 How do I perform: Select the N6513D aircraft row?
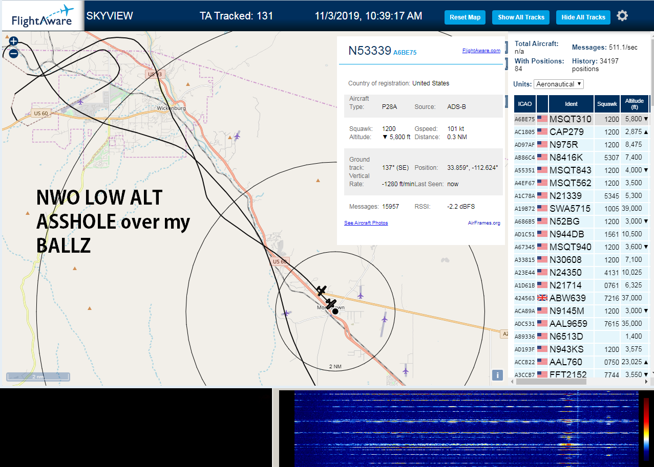click(x=581, y=336)
